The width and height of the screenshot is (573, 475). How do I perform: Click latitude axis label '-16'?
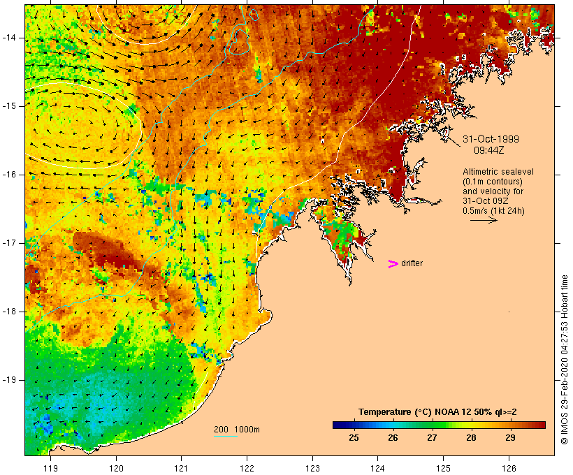pos(9,175)
